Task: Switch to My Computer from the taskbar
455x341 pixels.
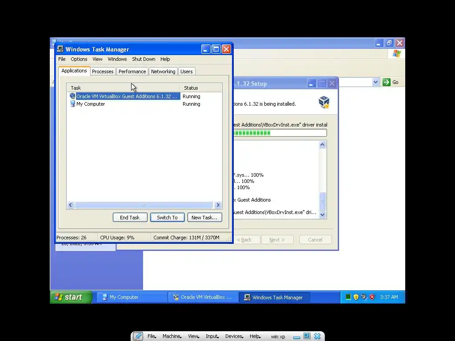Action: point(132,297)
